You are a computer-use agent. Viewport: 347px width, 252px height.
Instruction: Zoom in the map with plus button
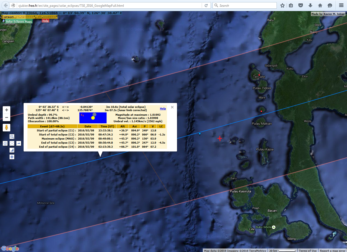[x=7, y=110]
